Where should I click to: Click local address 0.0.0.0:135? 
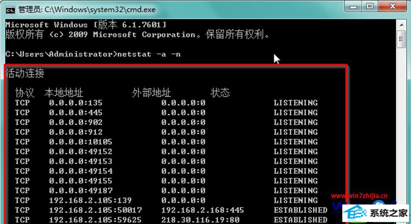76,103
